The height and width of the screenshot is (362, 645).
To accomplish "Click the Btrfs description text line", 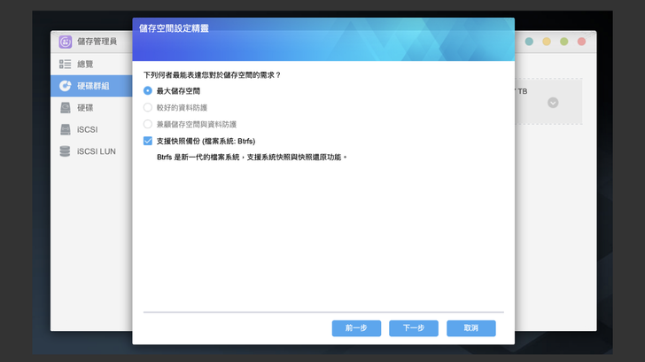I will coord(252,158).
